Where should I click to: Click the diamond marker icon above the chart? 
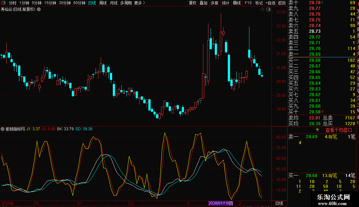point(263,10)
